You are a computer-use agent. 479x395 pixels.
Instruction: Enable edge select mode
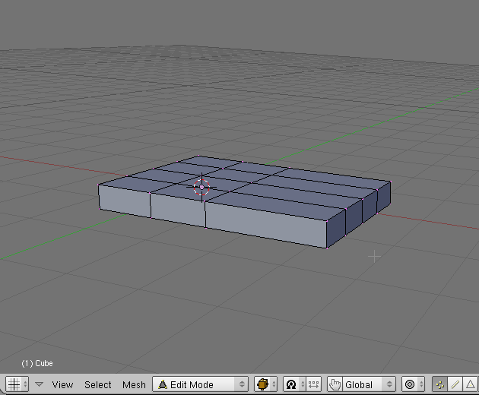click(455, 384)
